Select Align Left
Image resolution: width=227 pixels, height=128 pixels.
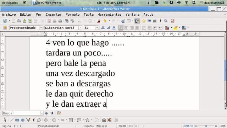(x=121, y=28)
